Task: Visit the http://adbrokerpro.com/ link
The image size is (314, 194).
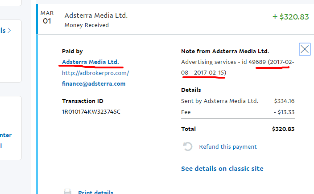Action: coord(95,73)
